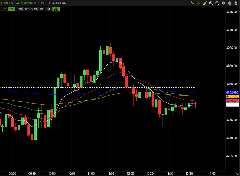Click the white current price label box

coord(232,105)
